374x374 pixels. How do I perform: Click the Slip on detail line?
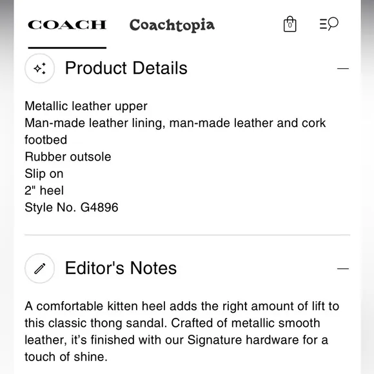pos(44,173)
